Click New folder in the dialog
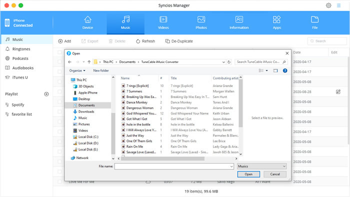The height and width of the screenshot is (197, 350). pos(101,70)
